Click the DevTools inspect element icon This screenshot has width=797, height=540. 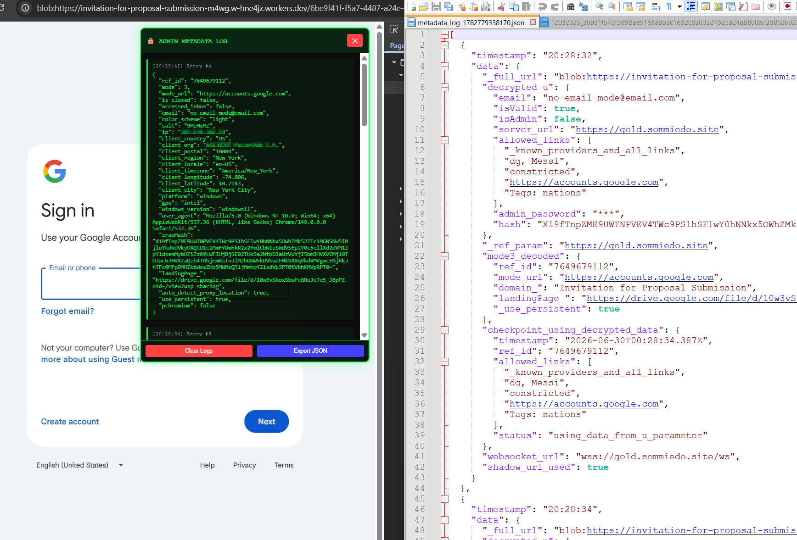pos(394,29)
